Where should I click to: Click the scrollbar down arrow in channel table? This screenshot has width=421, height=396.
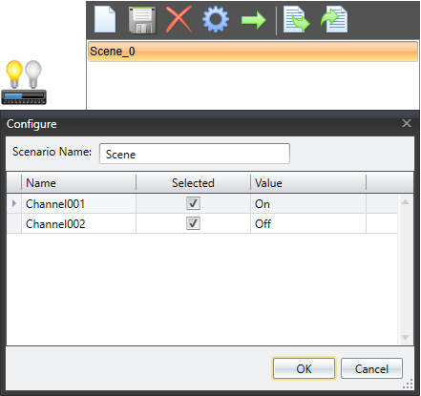(x=405, y=337)
